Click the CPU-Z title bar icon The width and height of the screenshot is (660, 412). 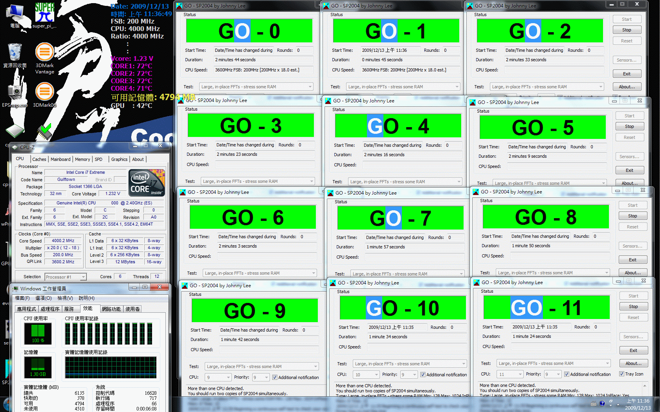[x=15, y=148]
